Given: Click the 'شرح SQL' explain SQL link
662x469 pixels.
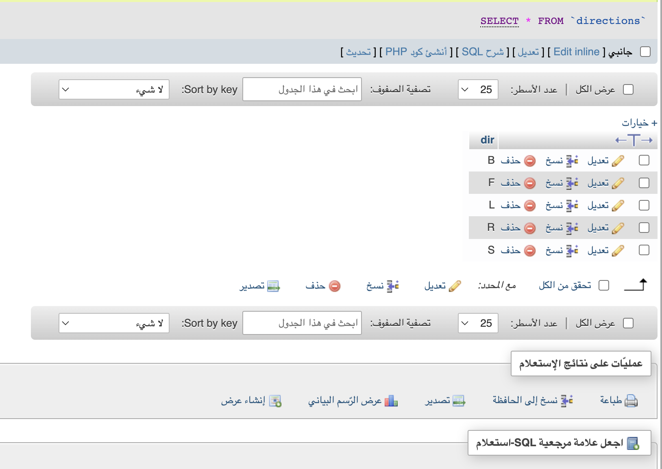Looking at the screenshot, I should pyautogui.click(x=483, y=52).
